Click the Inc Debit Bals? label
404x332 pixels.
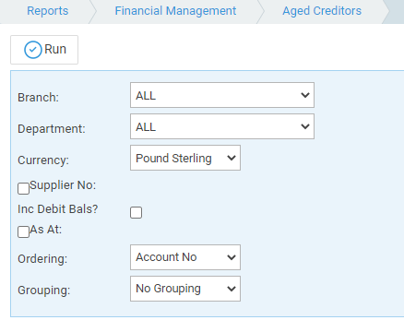(x=58, y=209)
